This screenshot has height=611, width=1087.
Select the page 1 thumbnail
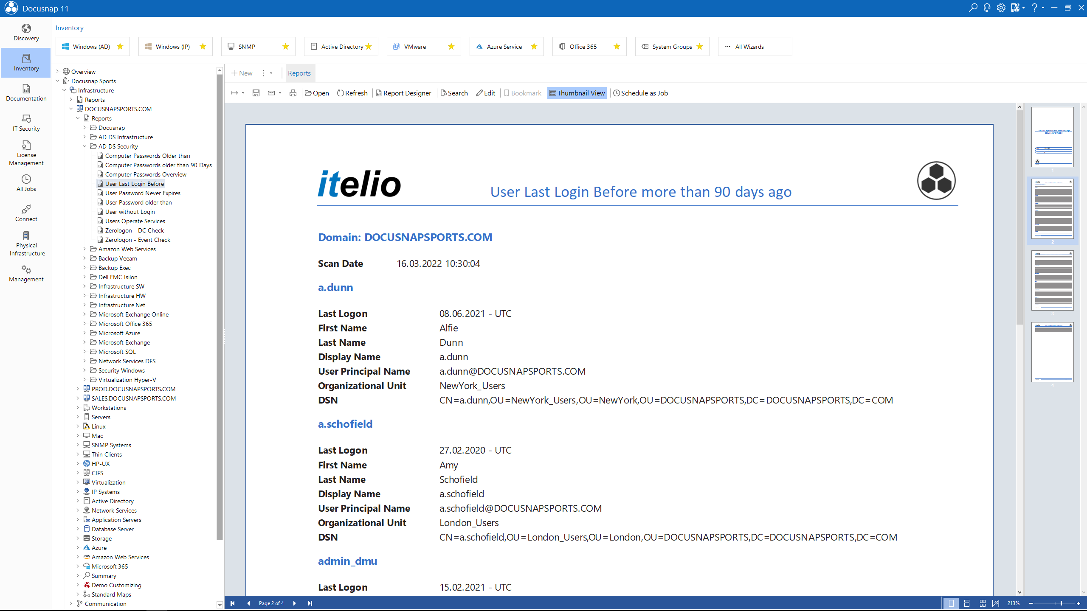[1053, 137]
